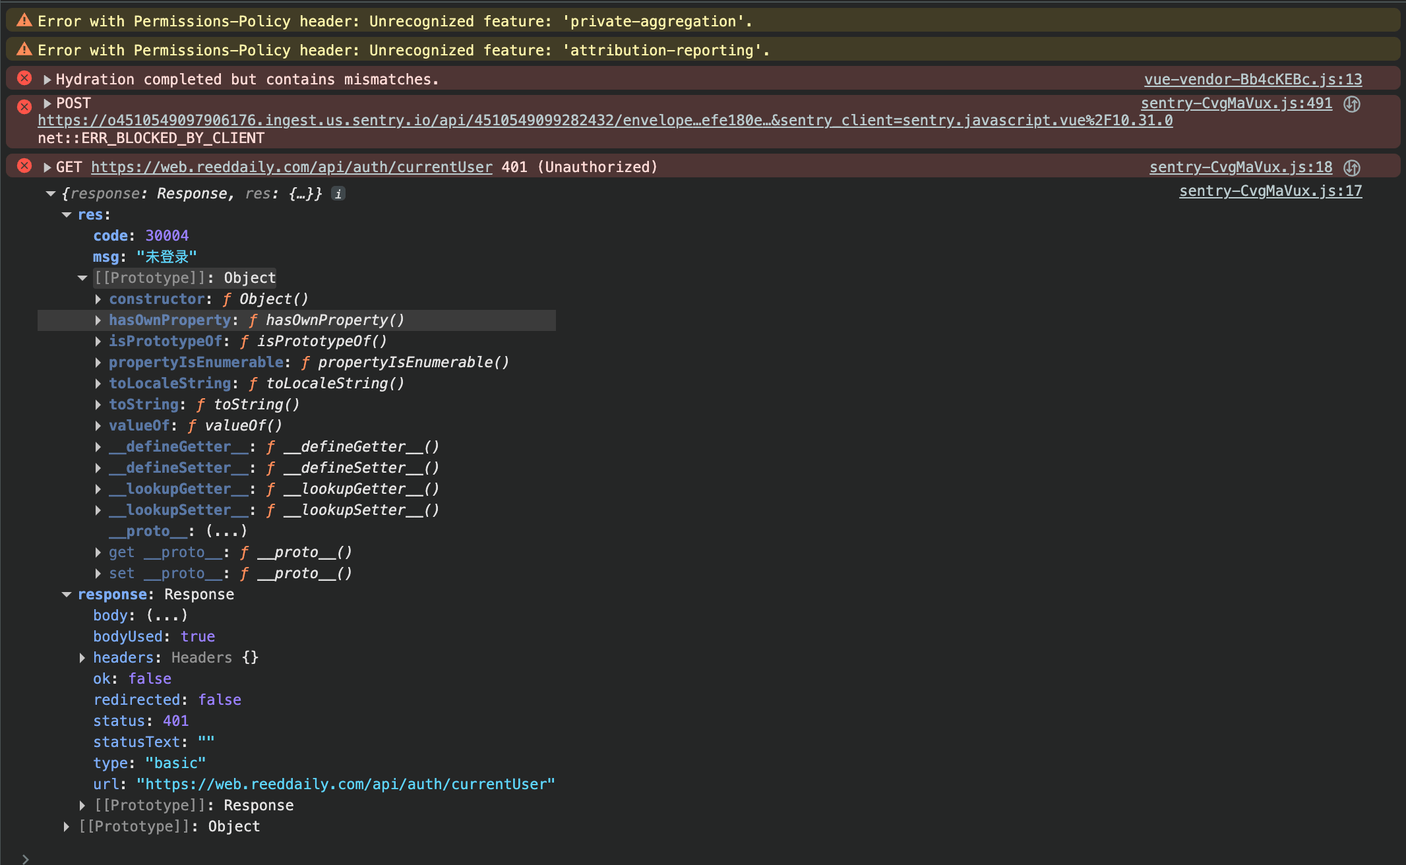Expand the constructor: Object() entry
The image size is (1406, 865).
(x=98, y=299)
